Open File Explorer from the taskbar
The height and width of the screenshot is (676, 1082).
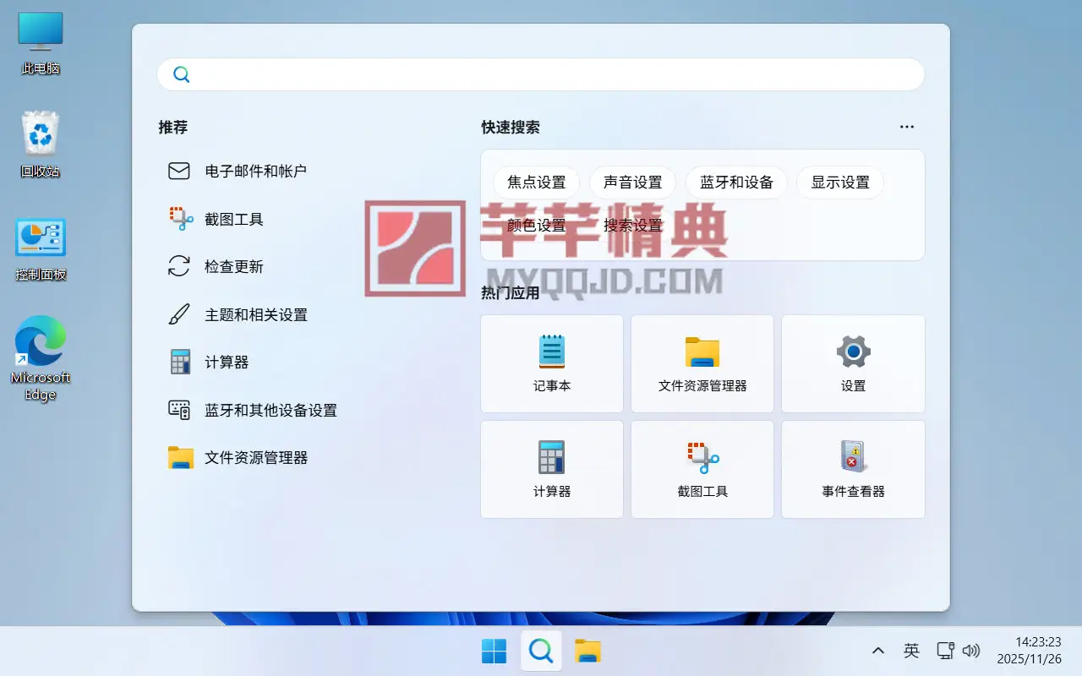tap(587, 651)
